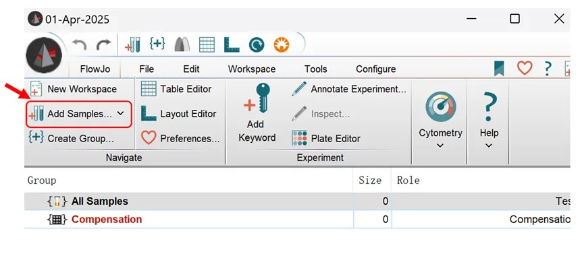Click the histogram peaks icon in quick toolbar
The image size is (584, 254).
click(182, 45)
